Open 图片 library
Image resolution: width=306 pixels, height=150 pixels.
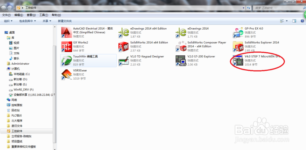(x=14, y=48)
